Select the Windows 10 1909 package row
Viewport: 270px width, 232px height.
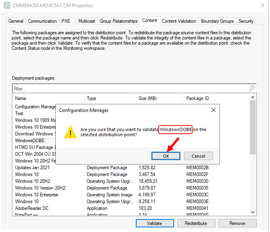tap(35, 120)
